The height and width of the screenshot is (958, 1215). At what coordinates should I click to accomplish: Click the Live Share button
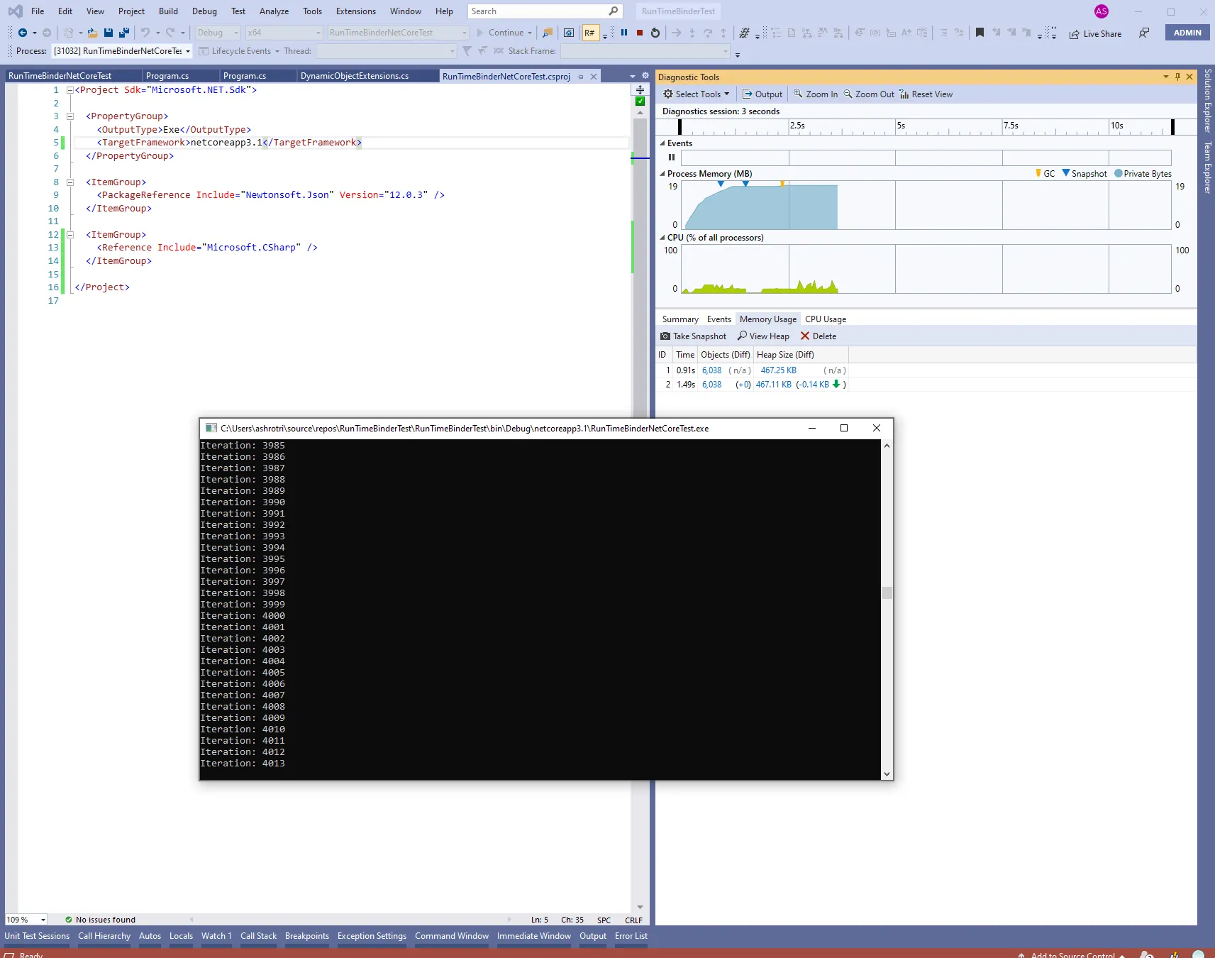coord(1095,33)
